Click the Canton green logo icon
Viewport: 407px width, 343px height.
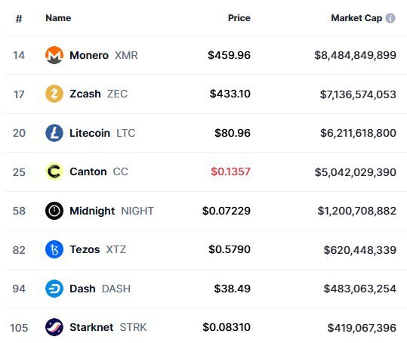[54, 171]
